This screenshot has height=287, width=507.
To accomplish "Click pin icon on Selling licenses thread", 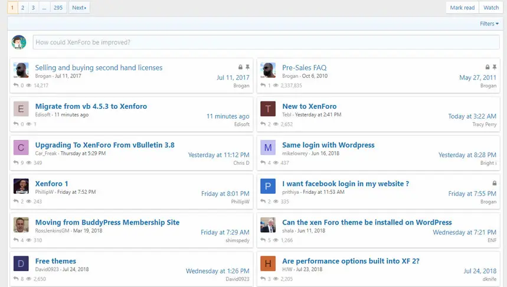I will click(247, 67).
